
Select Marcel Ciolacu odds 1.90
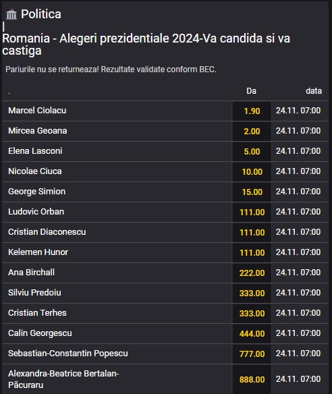tap(252, 111)
